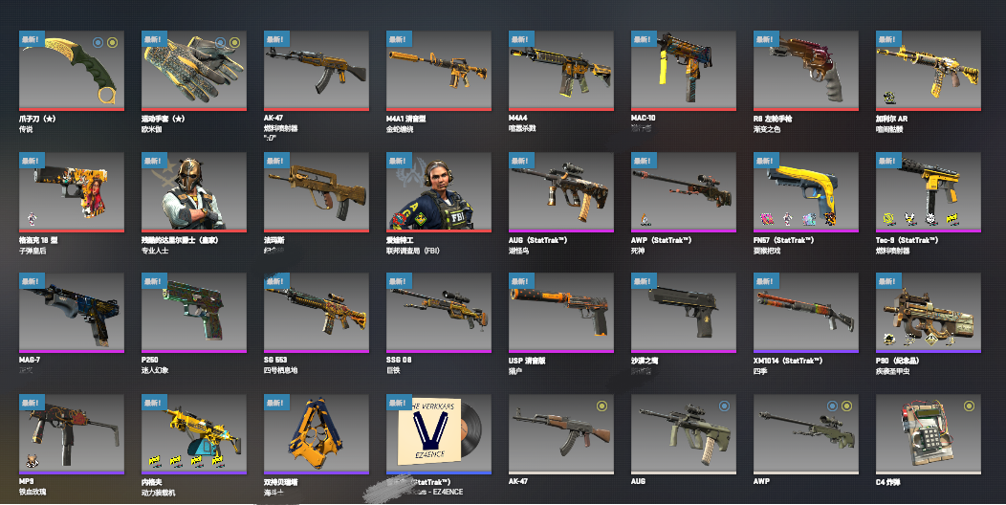
Task: Click the yellow equip circle on C4 bomb
Action: (x=969, y=406)
